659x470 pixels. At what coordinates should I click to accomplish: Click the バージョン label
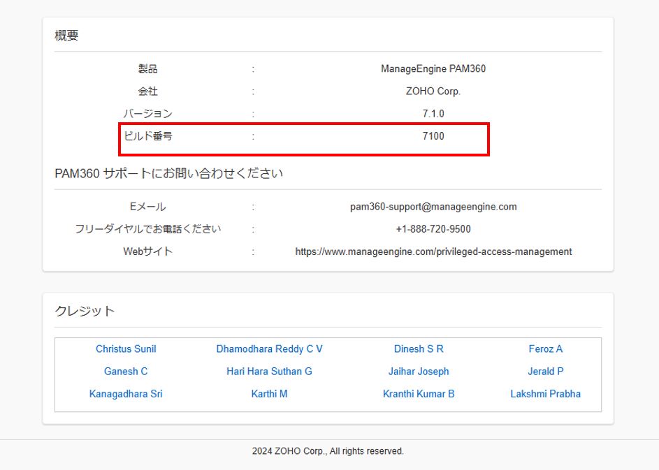coord(148,113)
